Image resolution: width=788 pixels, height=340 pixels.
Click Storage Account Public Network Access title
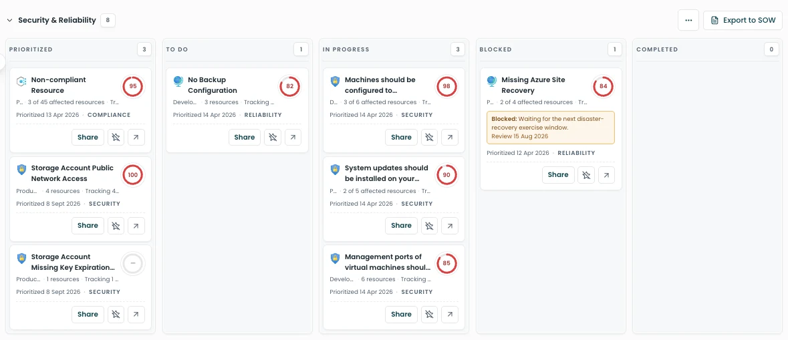72,173
